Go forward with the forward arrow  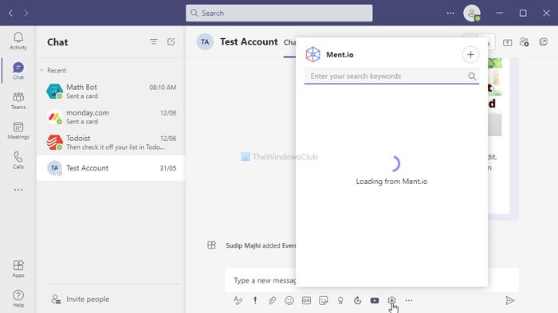coord(26,14)
